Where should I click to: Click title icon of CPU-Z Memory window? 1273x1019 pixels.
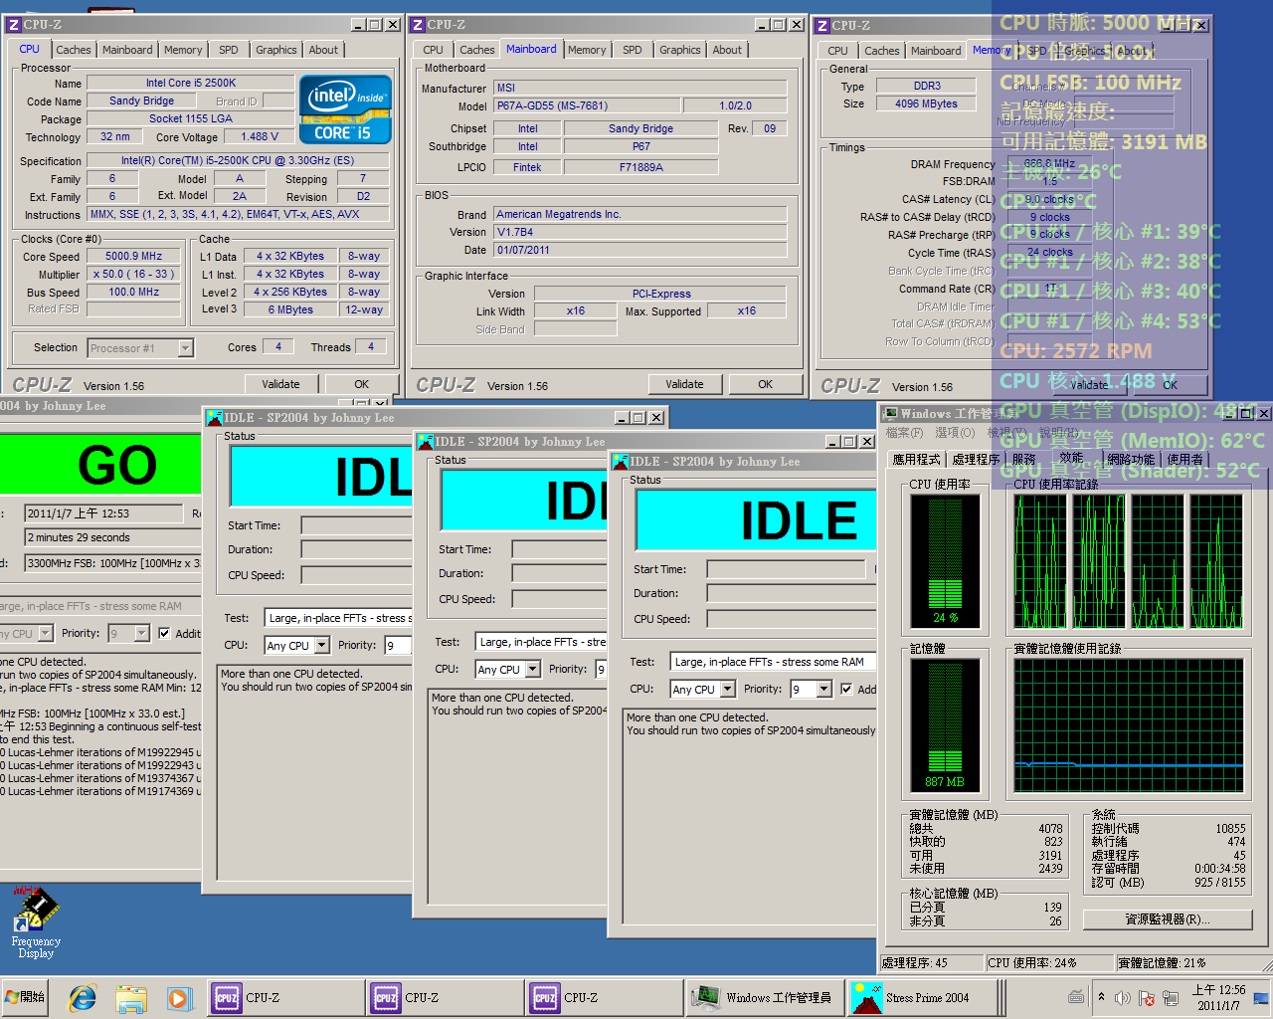click(x=821, y=26)
